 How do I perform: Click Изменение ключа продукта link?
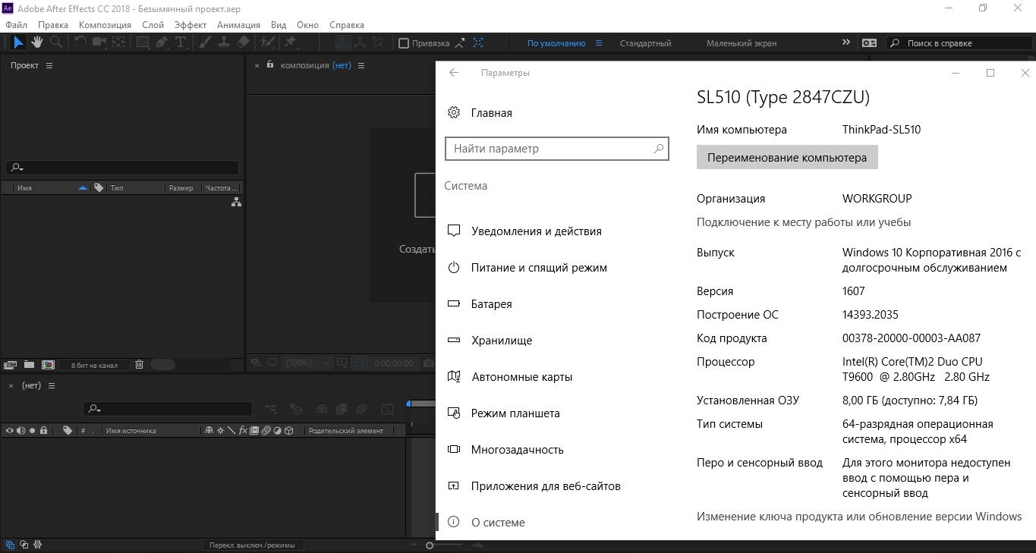pyautogui.click(x=859, y=517)
